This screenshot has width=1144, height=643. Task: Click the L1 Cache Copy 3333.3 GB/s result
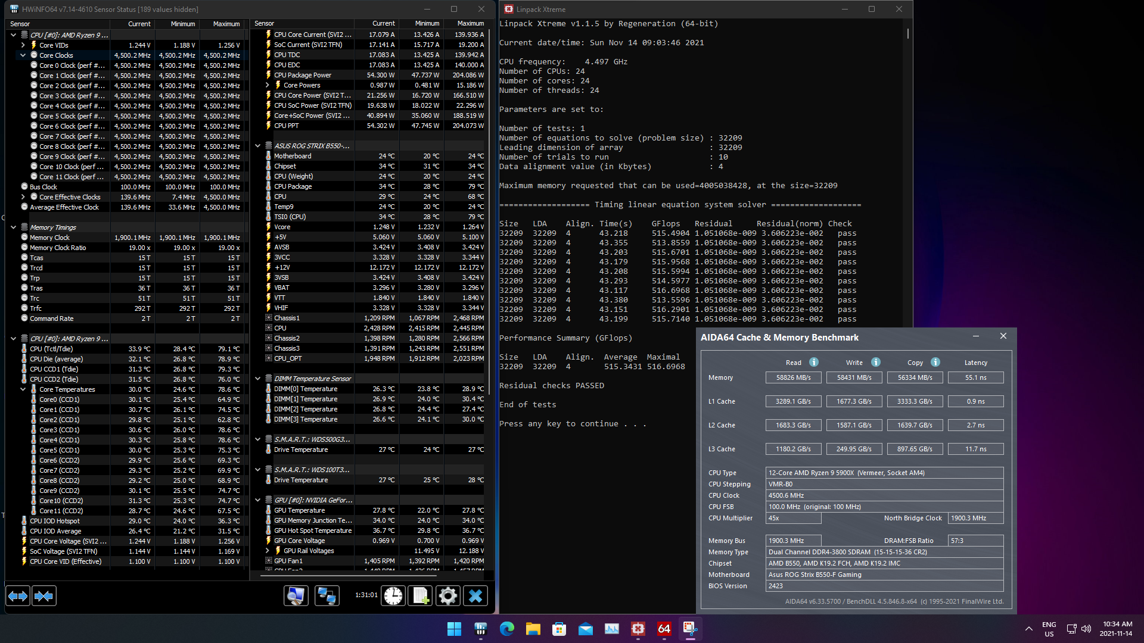[x=915, y=401]
